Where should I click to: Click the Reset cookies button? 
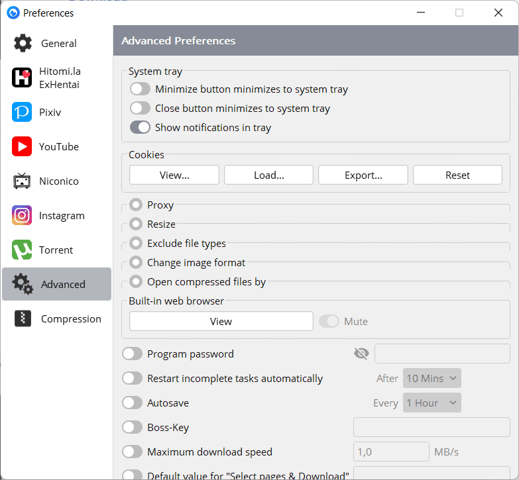click(457, 175)
